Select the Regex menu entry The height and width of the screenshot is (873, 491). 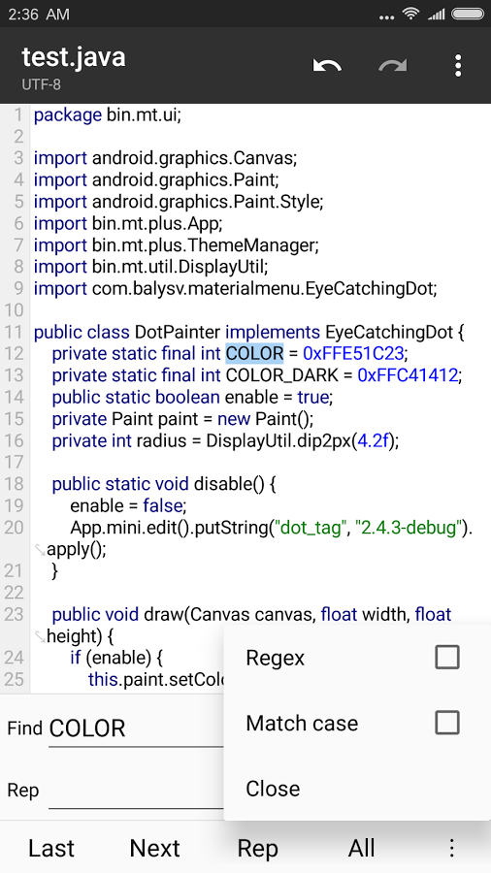tap(357, 658)
